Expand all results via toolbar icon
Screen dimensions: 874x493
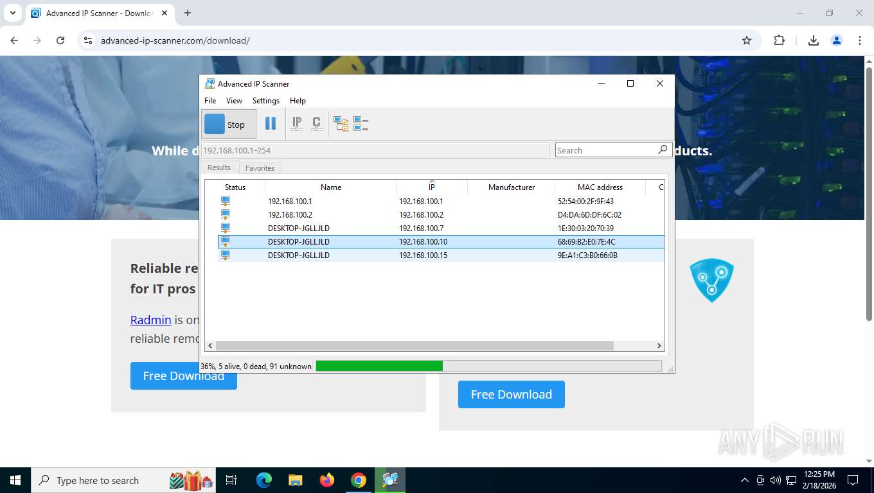click(341, 124)
